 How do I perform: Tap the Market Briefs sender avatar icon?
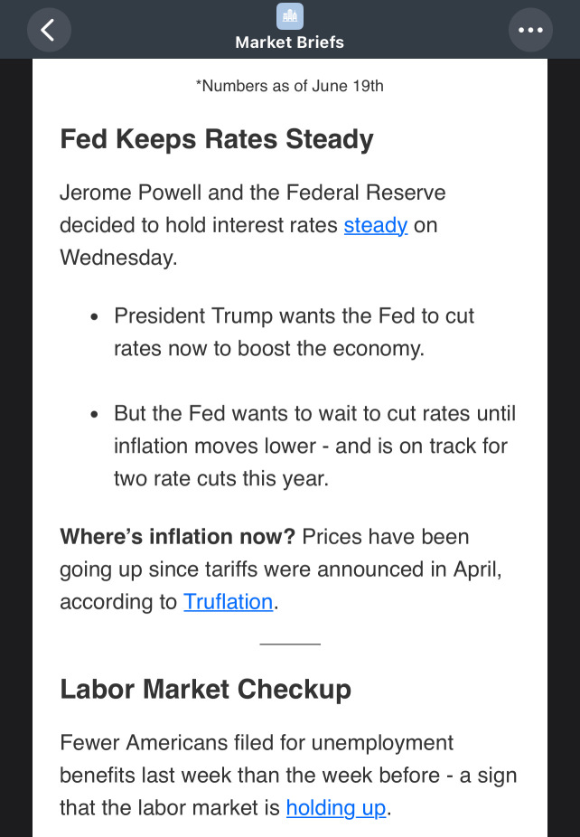coord(290,16)
